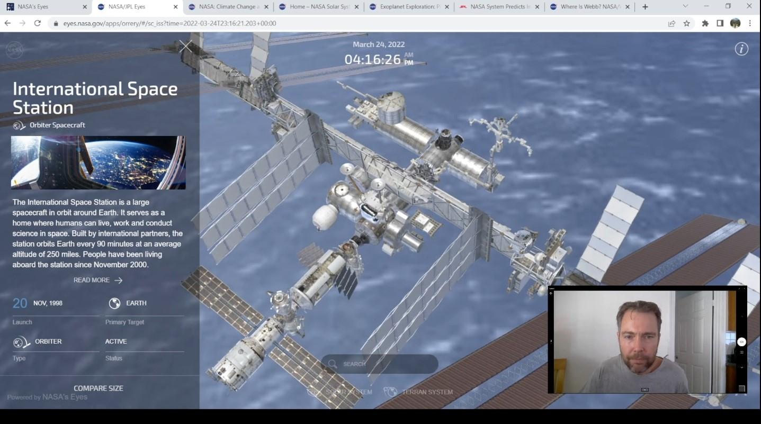Click the EARTH primary target link

tap(136, 303)
